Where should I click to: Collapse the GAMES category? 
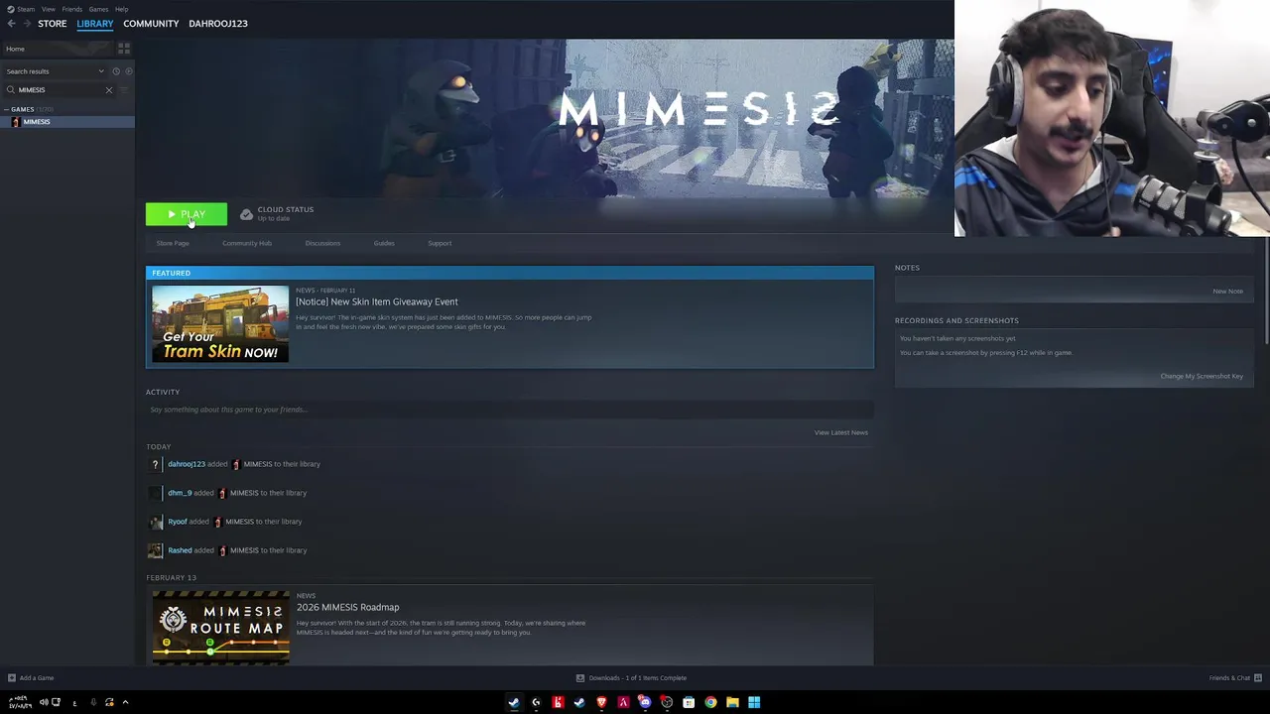[x=7, y=109]
